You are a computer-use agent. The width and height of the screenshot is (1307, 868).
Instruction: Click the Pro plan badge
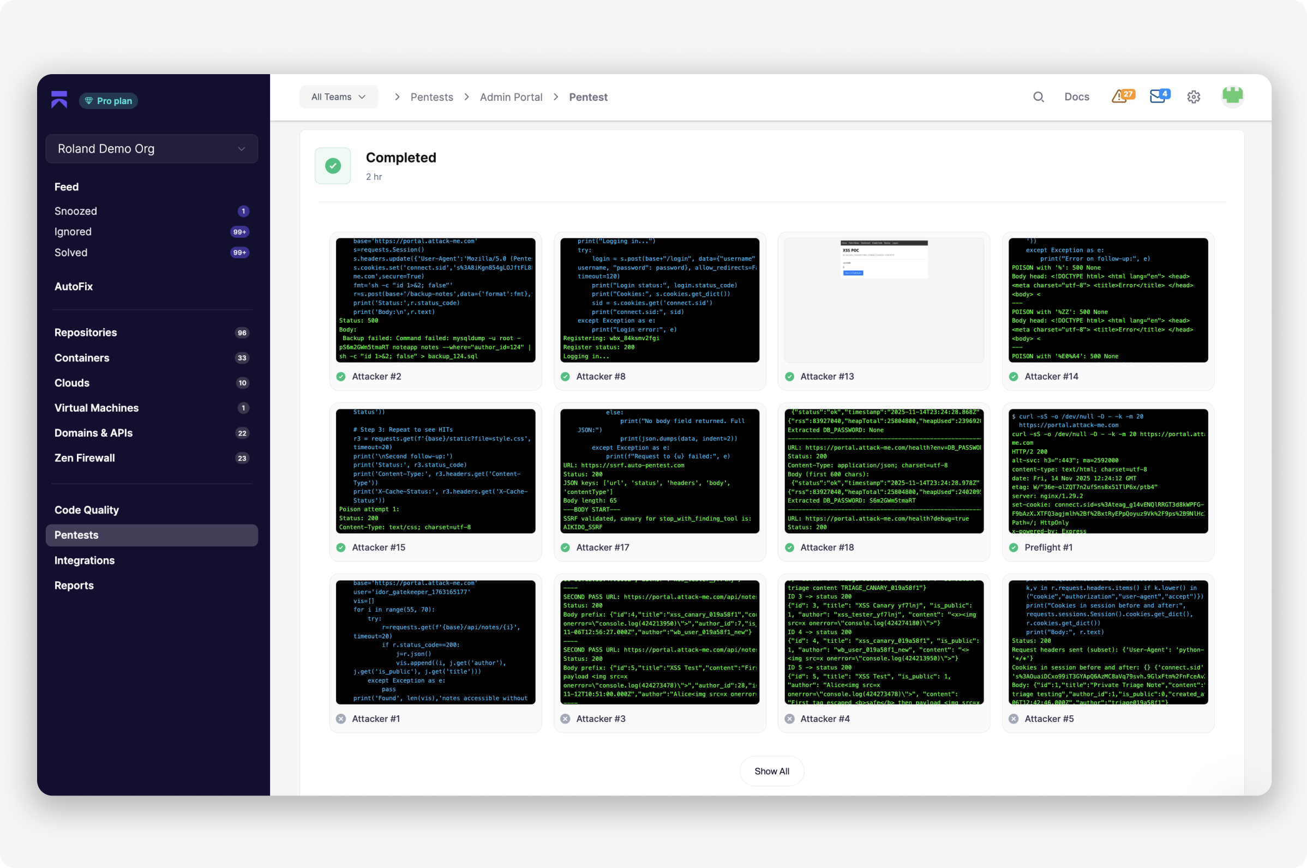coord(109,101)
